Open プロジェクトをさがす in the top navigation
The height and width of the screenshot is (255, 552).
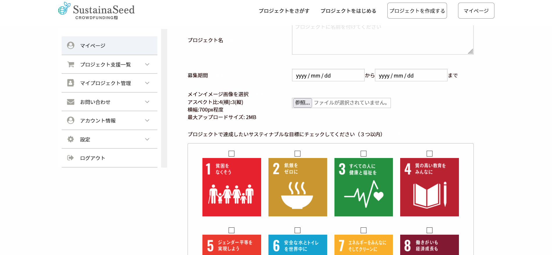[284, 11]
